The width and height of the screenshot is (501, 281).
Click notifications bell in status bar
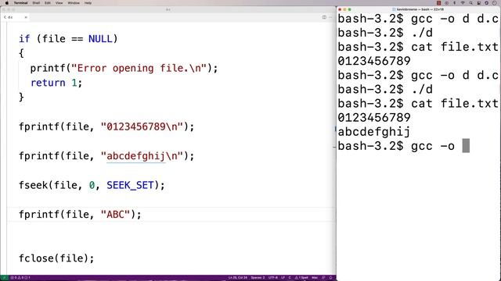point(330,278)
